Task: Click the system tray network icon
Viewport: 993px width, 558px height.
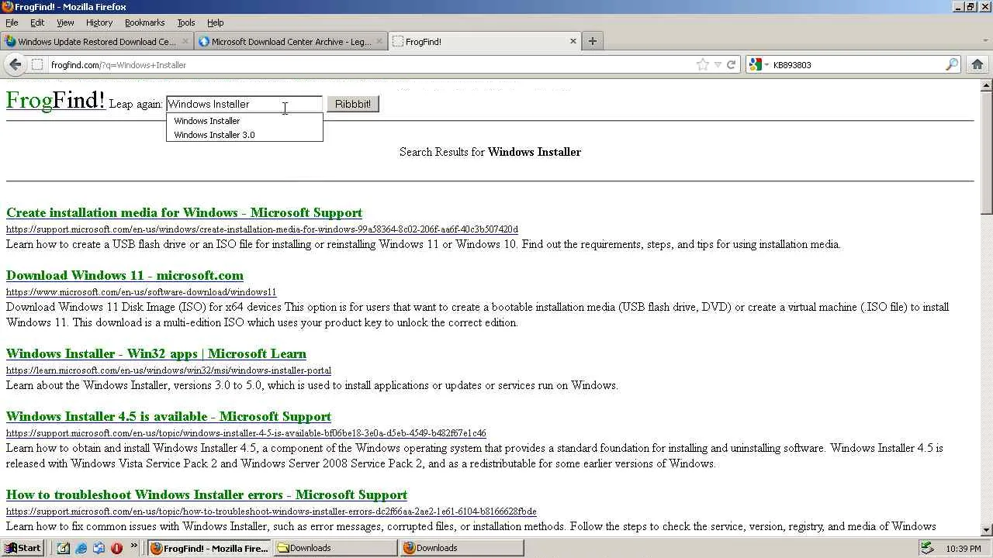Action: click(927, 549)
